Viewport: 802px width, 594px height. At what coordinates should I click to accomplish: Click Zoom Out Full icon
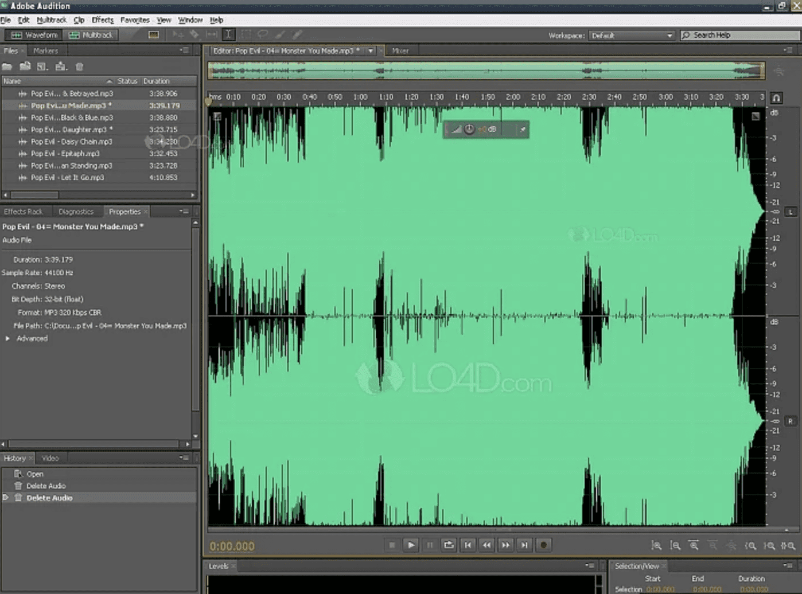tap(731, 546)
